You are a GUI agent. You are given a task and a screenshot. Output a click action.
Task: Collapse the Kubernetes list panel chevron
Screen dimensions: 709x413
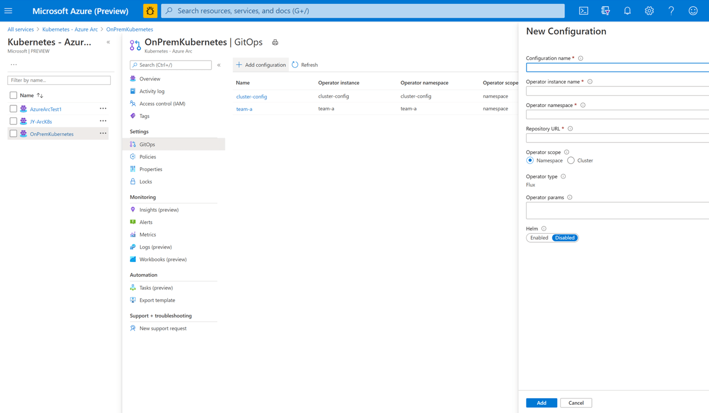pos(108,42)
